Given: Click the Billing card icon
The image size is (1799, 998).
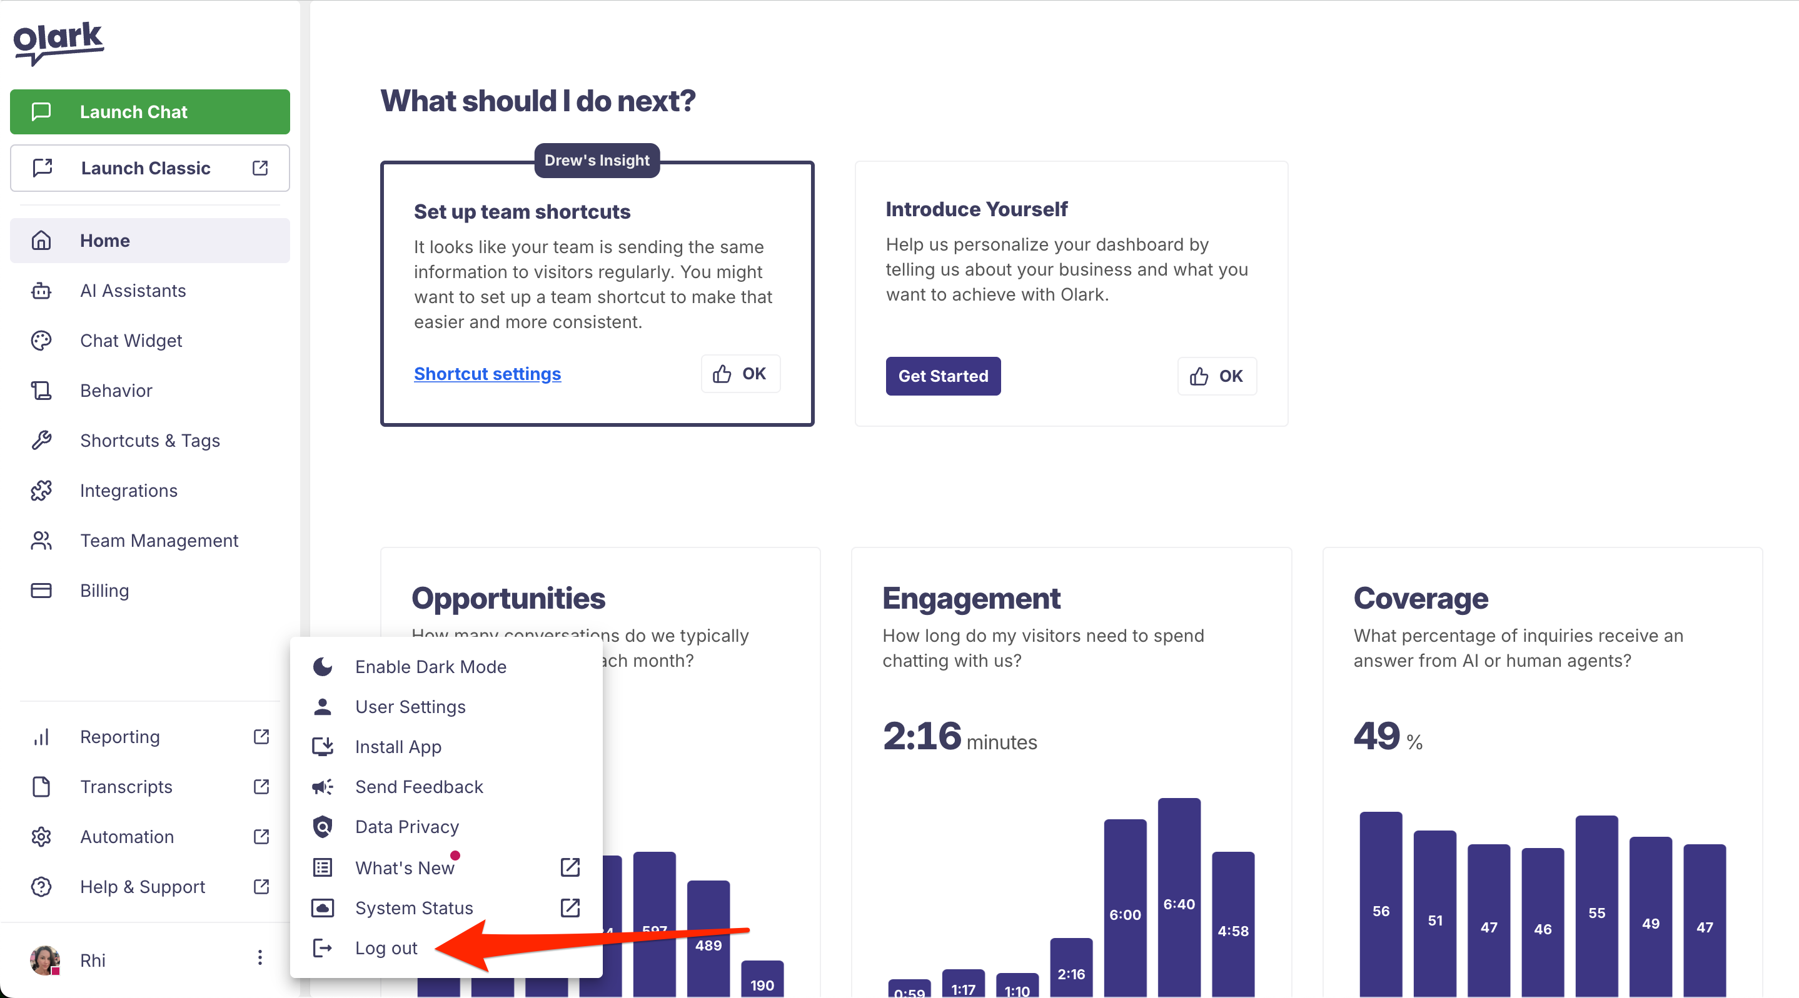Looking at the screenshot, I should (x=41, y=591).
